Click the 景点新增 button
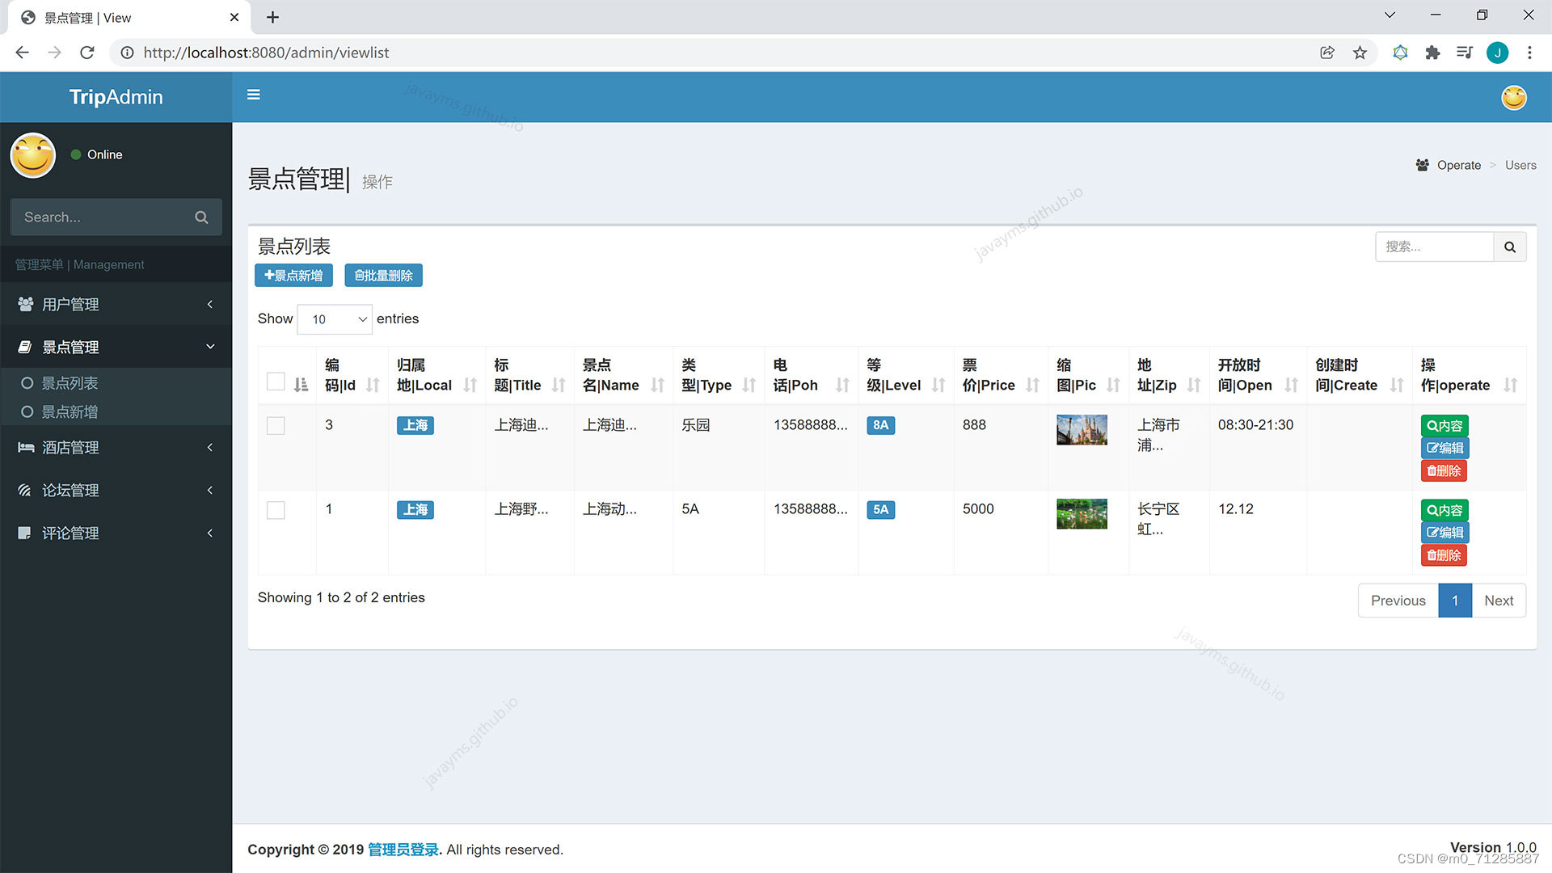1552x873 pixels. 293,275
